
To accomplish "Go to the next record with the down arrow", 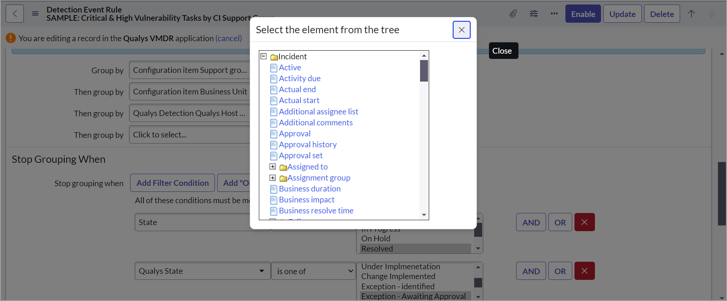I will (x=712, y=14).
